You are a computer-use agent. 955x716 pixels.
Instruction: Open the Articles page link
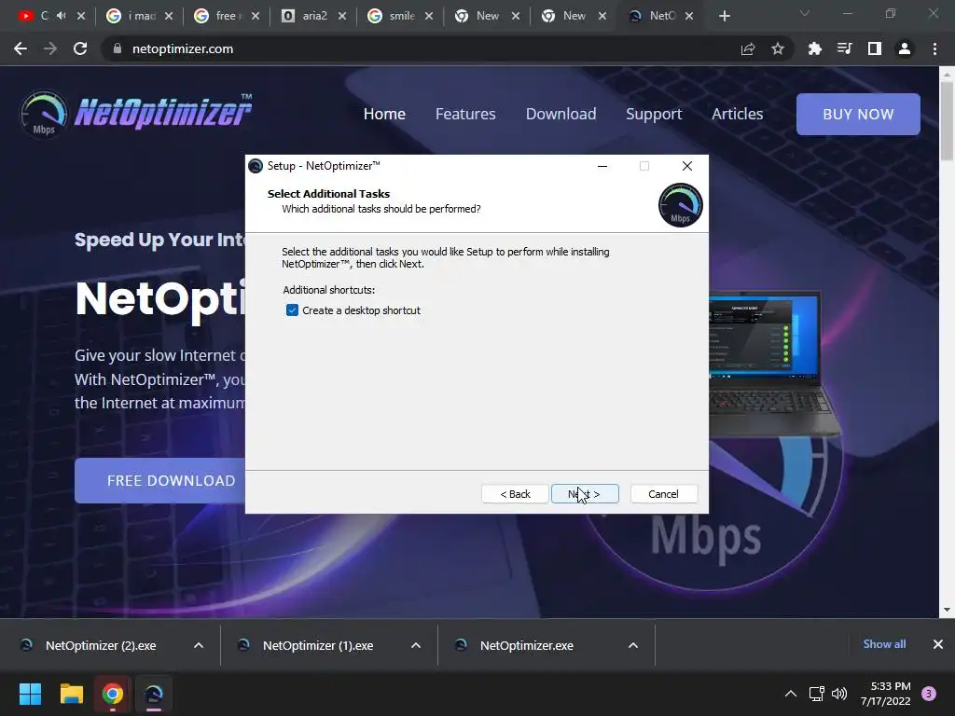[x=737, y=114]
